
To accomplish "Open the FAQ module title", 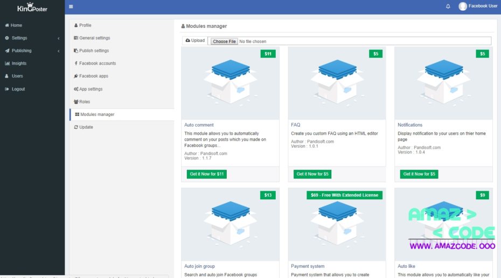I will pyautogui.click(x=296, y=125).
